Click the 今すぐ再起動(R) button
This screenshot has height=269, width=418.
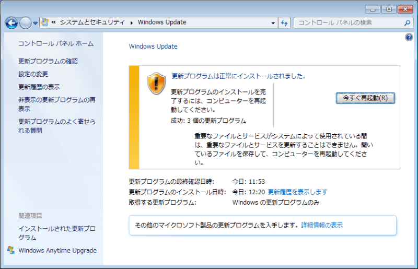point(365,98)
